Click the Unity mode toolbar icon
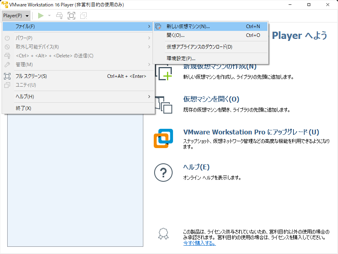This screenshot has width=338, height=254. tap(83, 16)
